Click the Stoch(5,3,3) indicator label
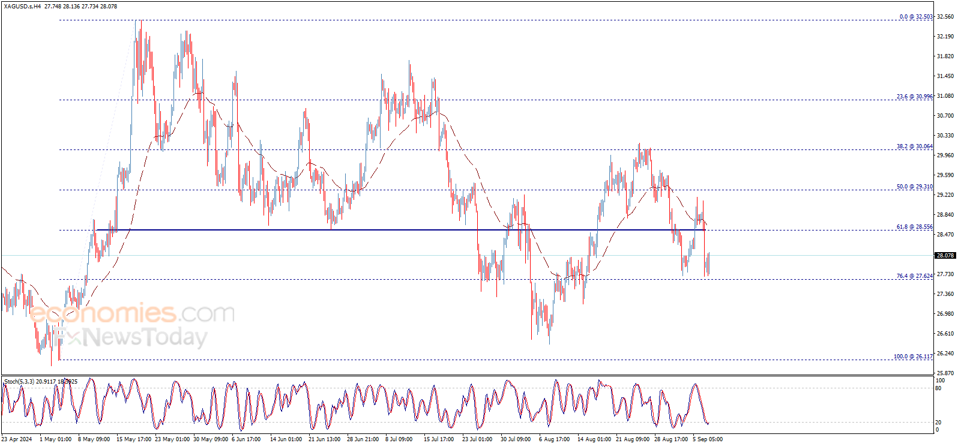 19,382
